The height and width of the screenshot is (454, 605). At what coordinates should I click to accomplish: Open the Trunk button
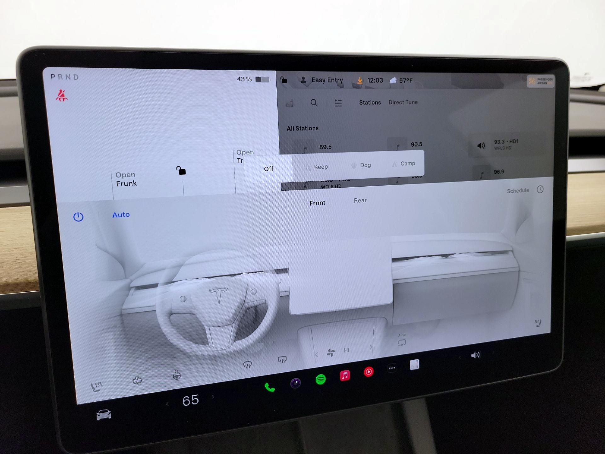click(x=245, y=156)
